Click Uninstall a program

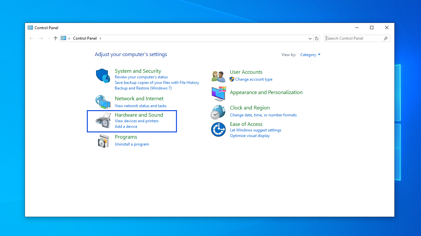click(132, 144)
